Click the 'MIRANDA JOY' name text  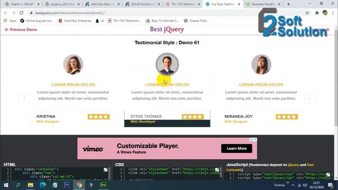point(238,116)
